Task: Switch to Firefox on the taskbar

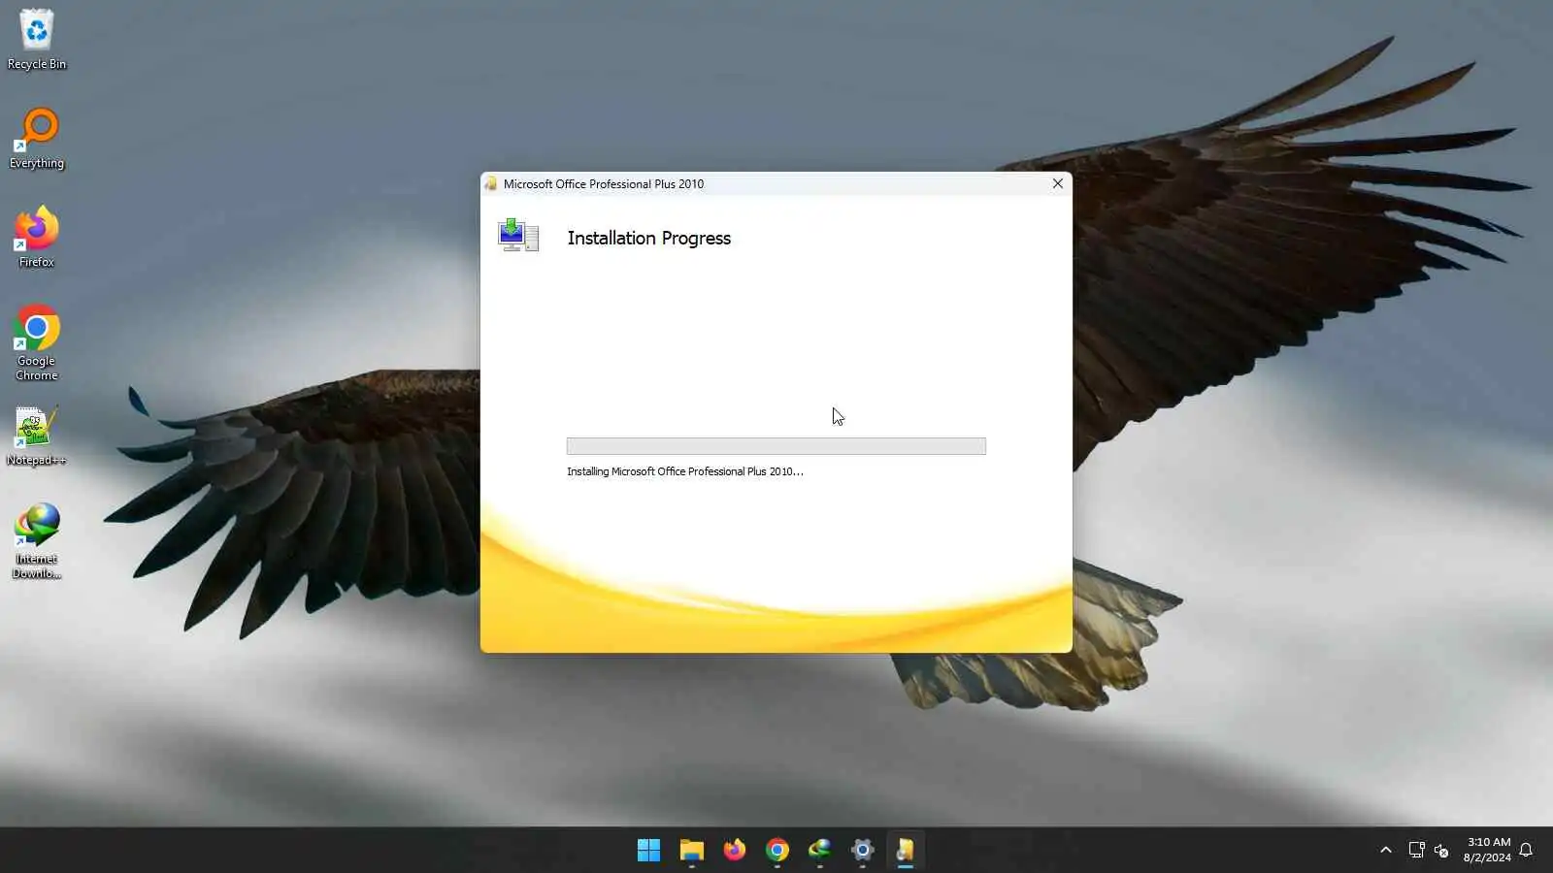Action: point(735,851)
